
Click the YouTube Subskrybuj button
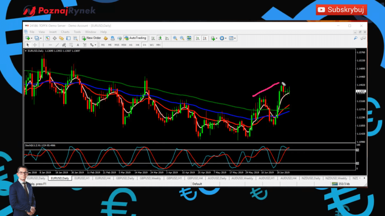click(x=341, y=10)
